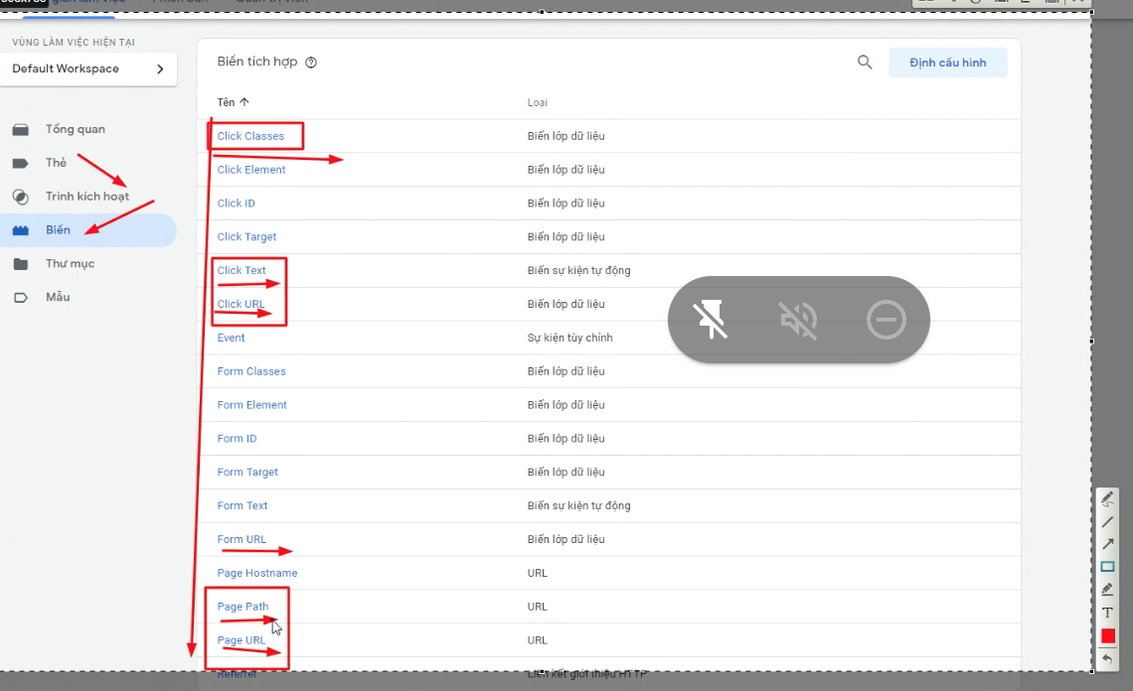Select the highlighter marker tool
Viewport: 1133px width, 691px height.
[1107, 590]
